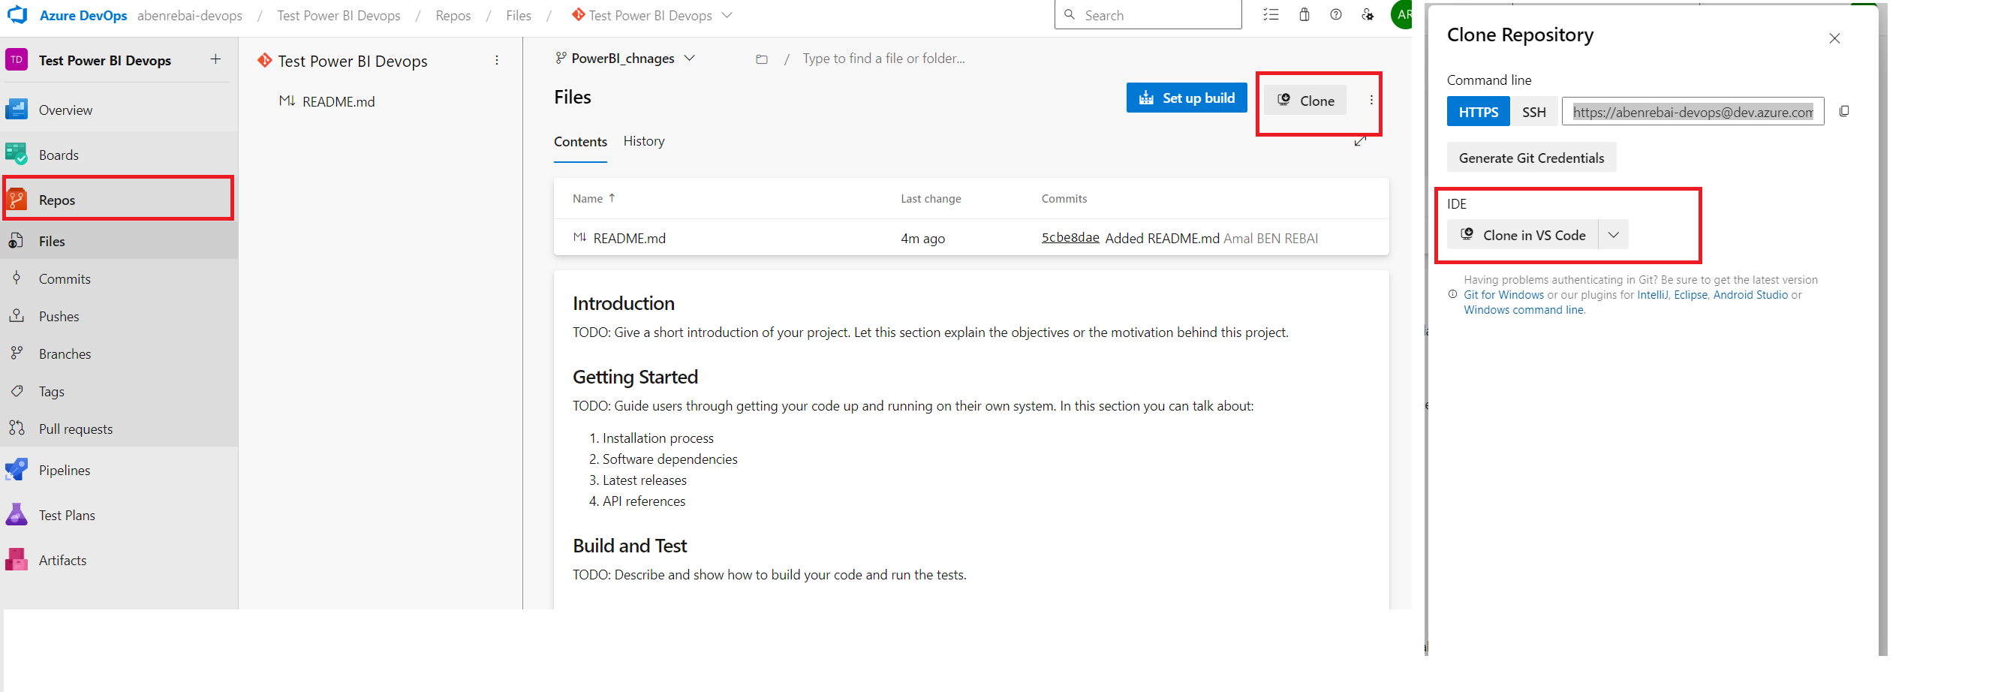Click Test Power BI Devops breadcrumb

339,16
